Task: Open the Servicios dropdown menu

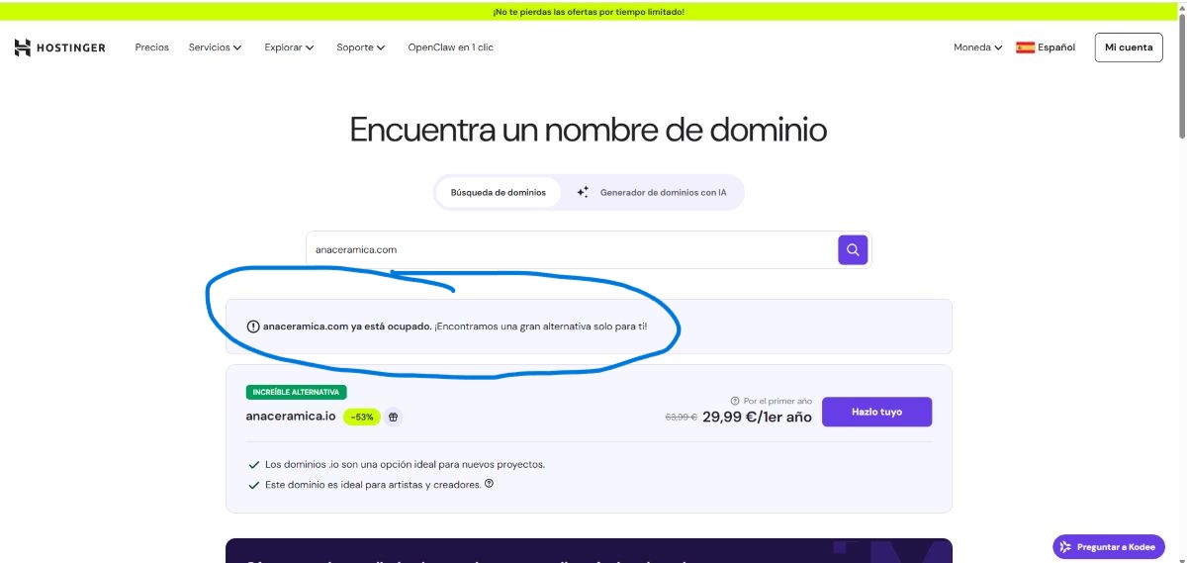Action: (215, 47)
